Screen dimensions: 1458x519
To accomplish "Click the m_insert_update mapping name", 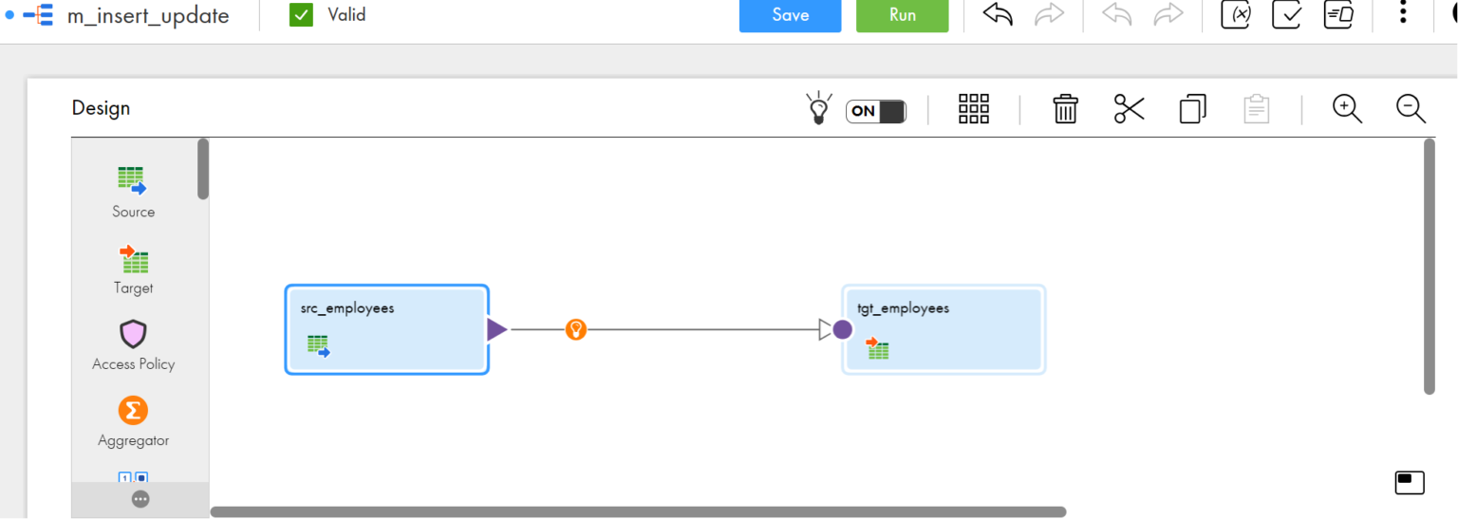I will tap(148, 16).
